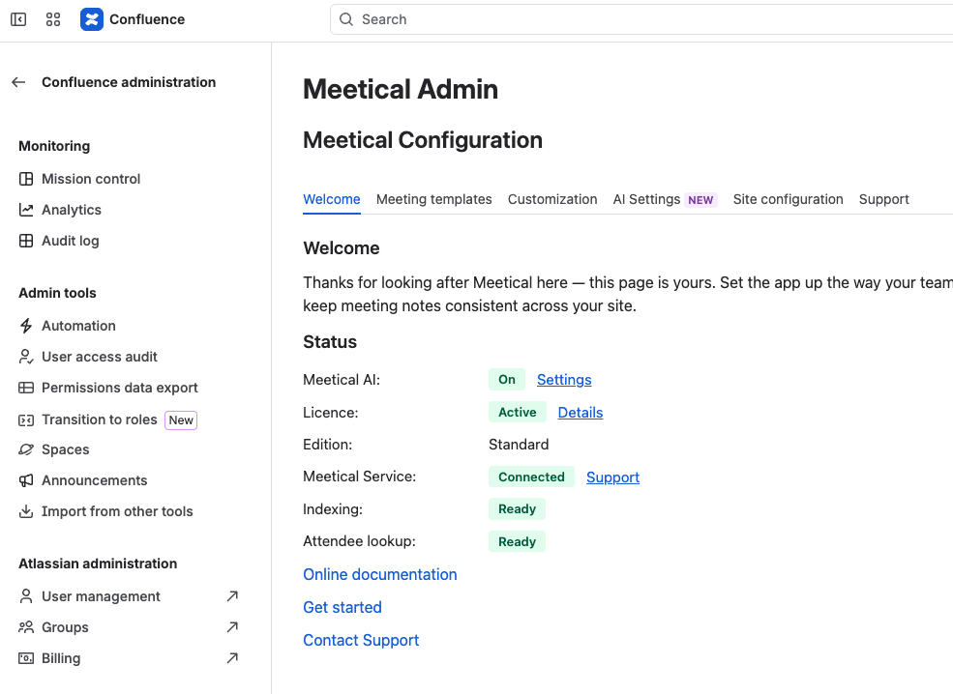Screen dimensions: 953x694
Task: Click the Billing external link arrow
Action: (x=232, y=658)
